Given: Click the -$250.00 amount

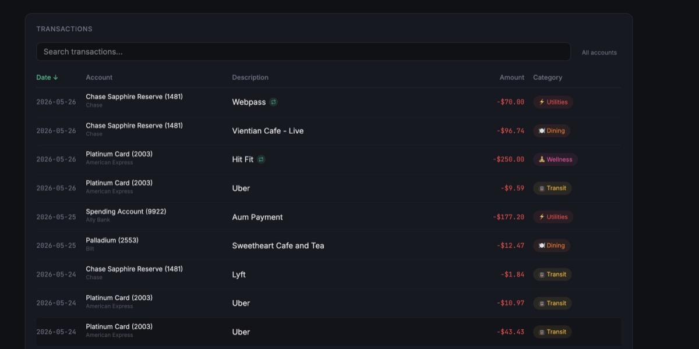Looking at the screenshot, I should point(509,159).
